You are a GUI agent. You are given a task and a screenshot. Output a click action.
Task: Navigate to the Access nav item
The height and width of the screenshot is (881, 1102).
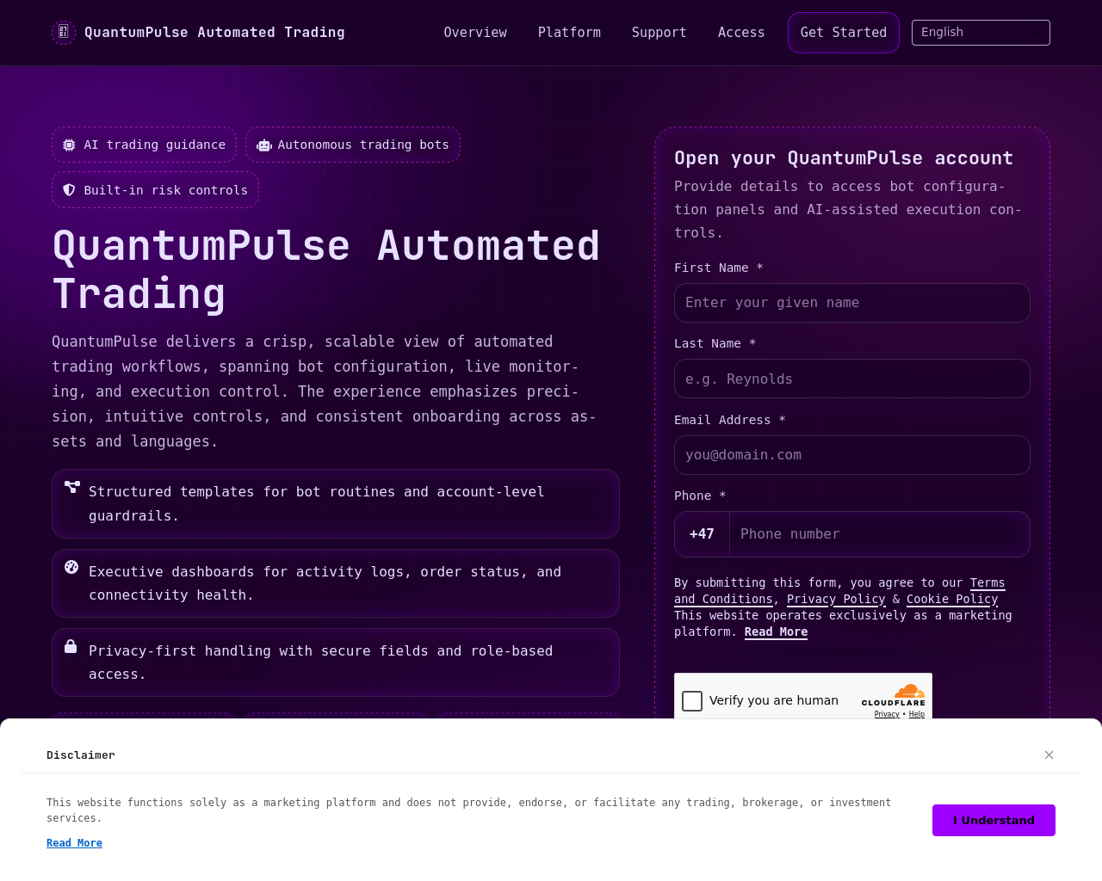pos(741,33)
